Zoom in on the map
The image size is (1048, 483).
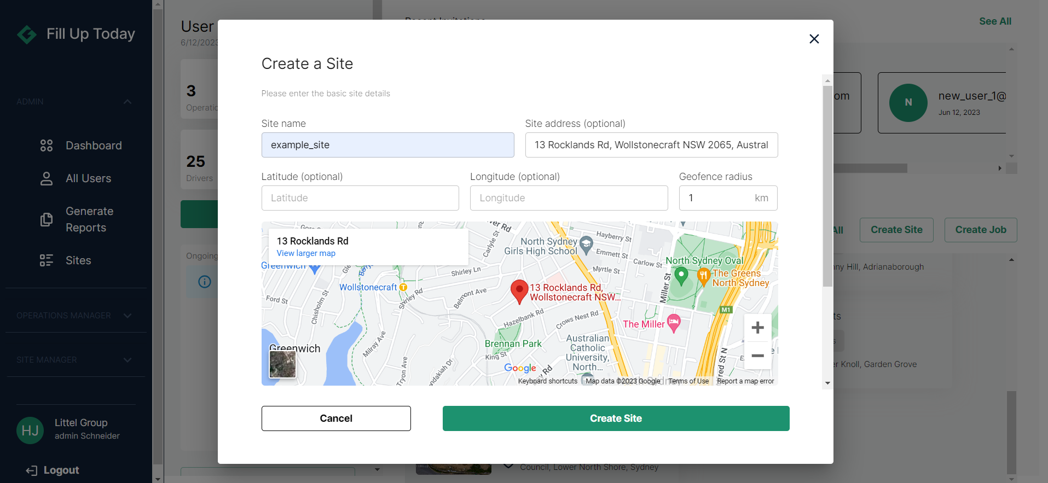click(x=757, y=328)
